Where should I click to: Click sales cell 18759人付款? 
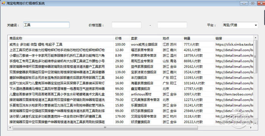pos(193,56)
